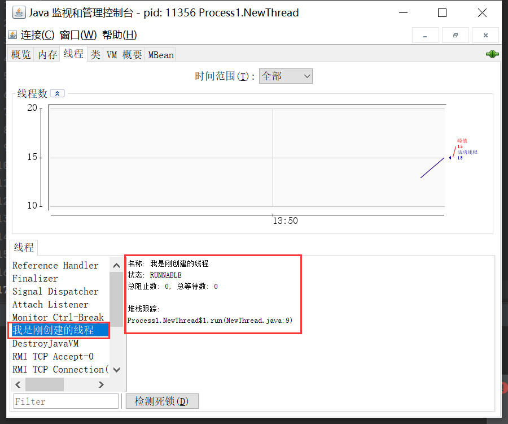Click the Java icon in title bar

pyautogui.click(x=19, y=12)
